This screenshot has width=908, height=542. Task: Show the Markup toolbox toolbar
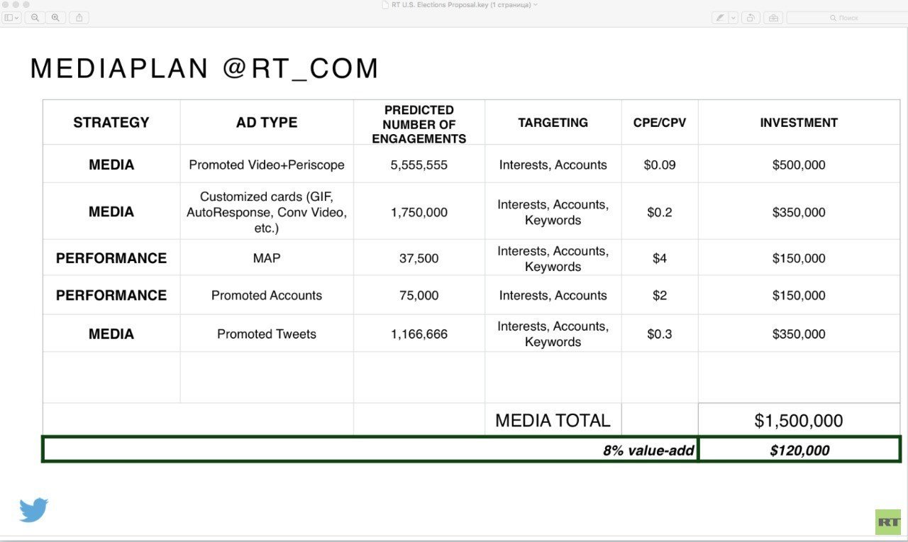(773, 18)
